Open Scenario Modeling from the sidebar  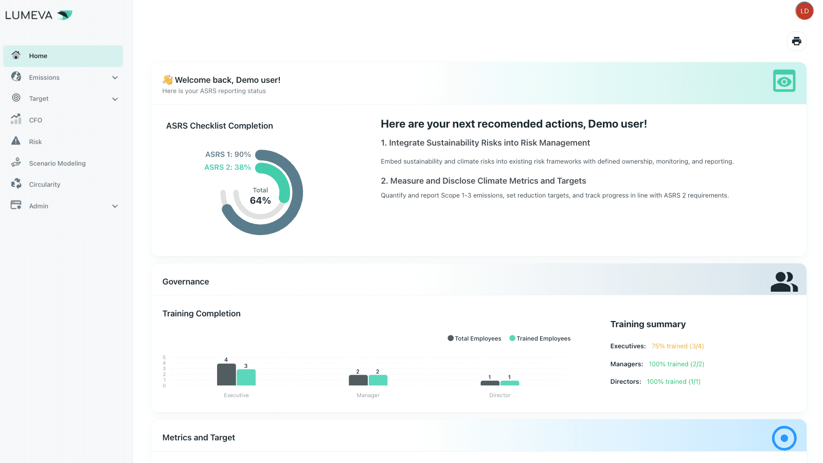pos(58,163)
